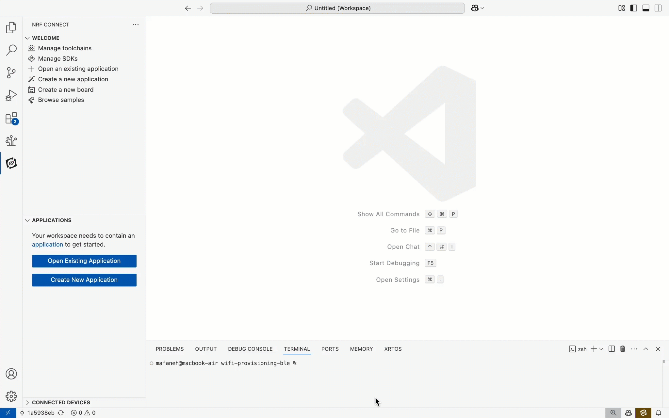Toggle the secondary side bar visibility
669x418 pixels.
[x=658, y=8]
